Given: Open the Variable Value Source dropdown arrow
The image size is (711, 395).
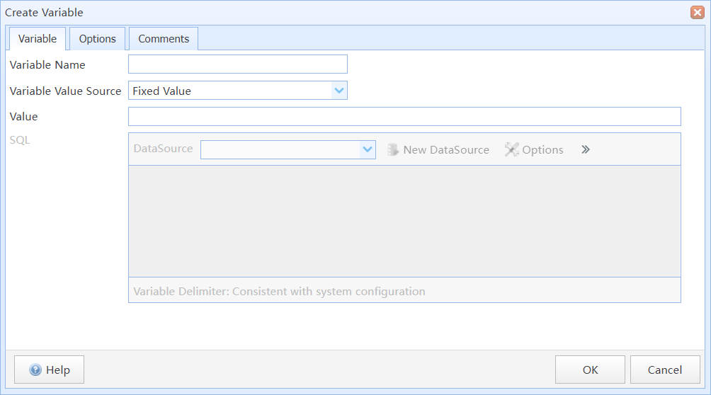Looking at the screenshot, I should pyautogui.click(x=339, y=91).
